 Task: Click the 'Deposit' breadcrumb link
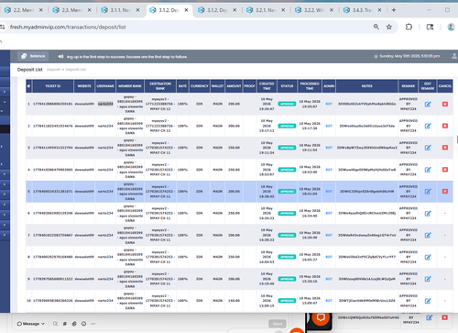[53, 70]
